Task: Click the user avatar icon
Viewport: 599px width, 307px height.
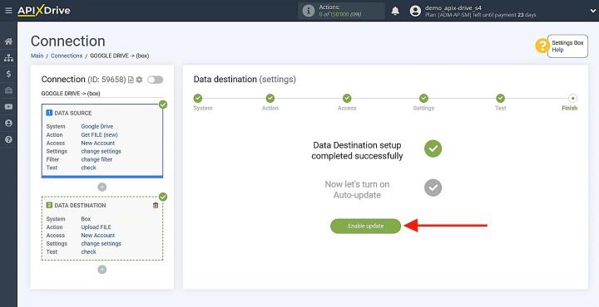Action: pyautogui.click(x=415, y=11)
